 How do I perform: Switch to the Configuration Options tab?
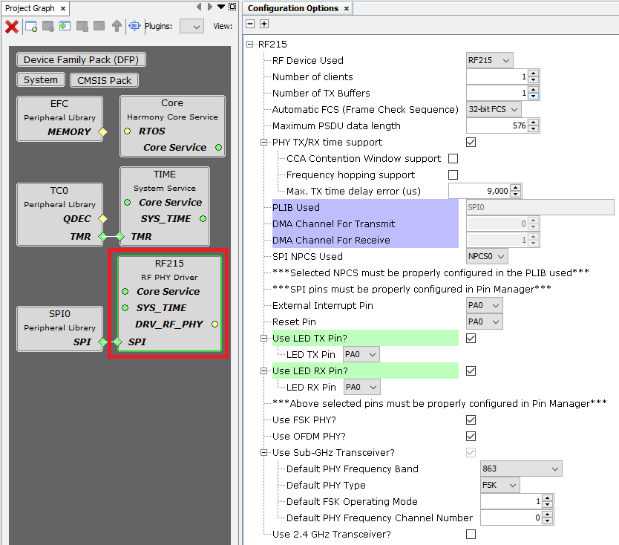click(293, 8)
